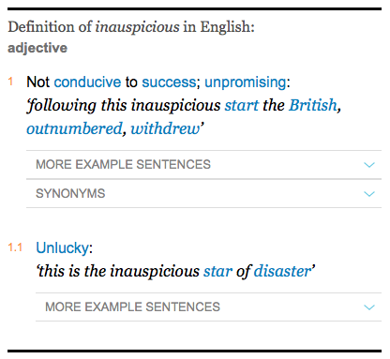Open the 'British' link in the example sentence
Screen dimensions: 390x359
(x=313, y=105)
